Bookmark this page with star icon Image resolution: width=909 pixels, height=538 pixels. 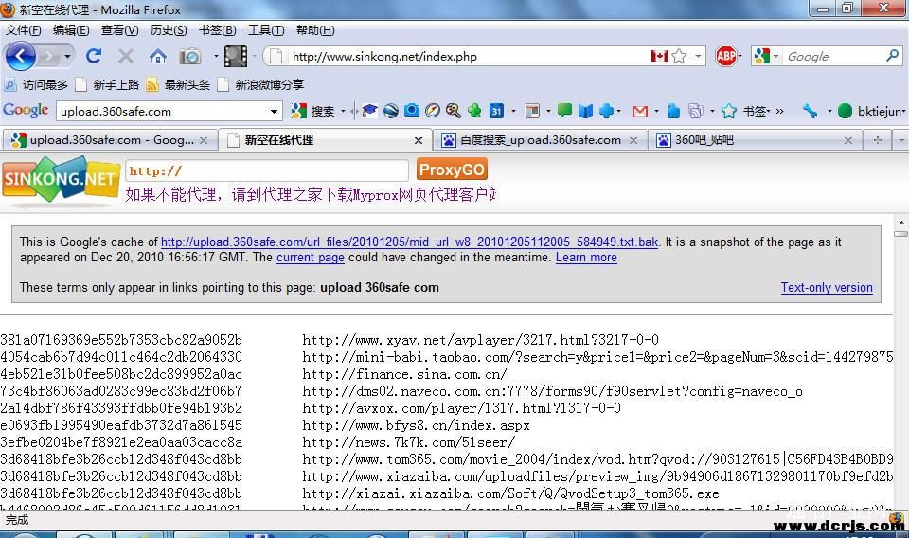coord(679,56)
